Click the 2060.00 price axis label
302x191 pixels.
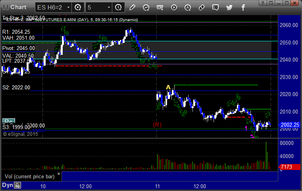point(289,25)
